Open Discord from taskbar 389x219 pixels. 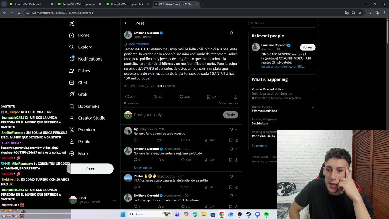(258, 214)
